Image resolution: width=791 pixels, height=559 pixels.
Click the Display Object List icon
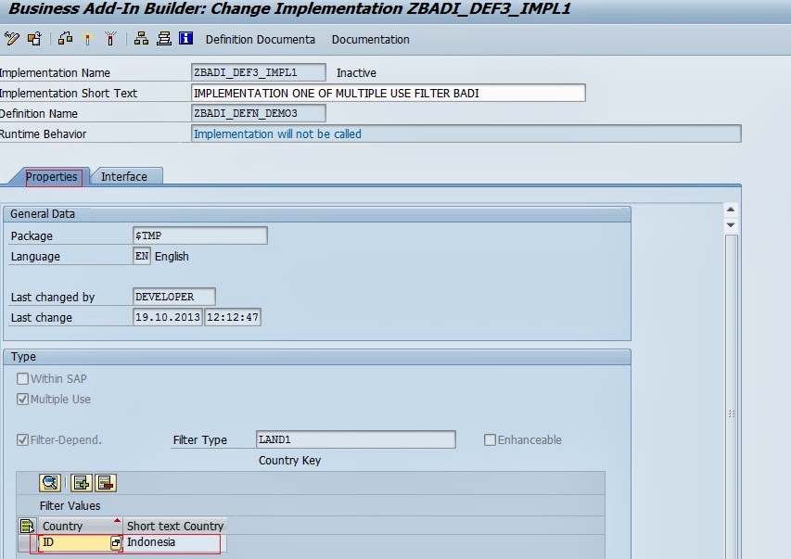coord(164,39)
